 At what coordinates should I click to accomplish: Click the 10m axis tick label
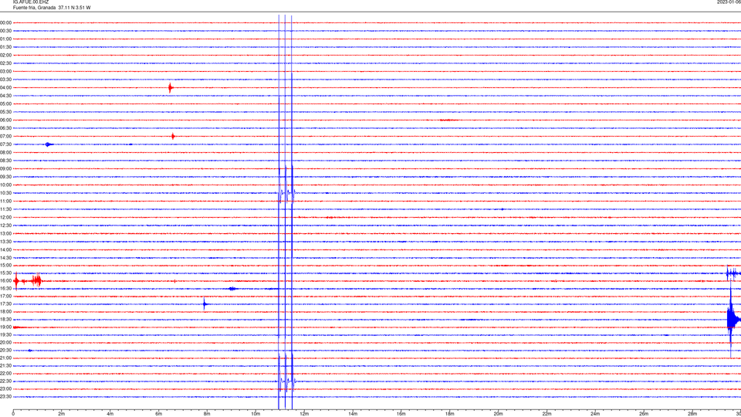[255, 414]
